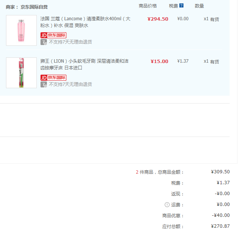
Task: Click the 不支持7天无理由退货 text under Lancome
Action: tap(71, 42)
